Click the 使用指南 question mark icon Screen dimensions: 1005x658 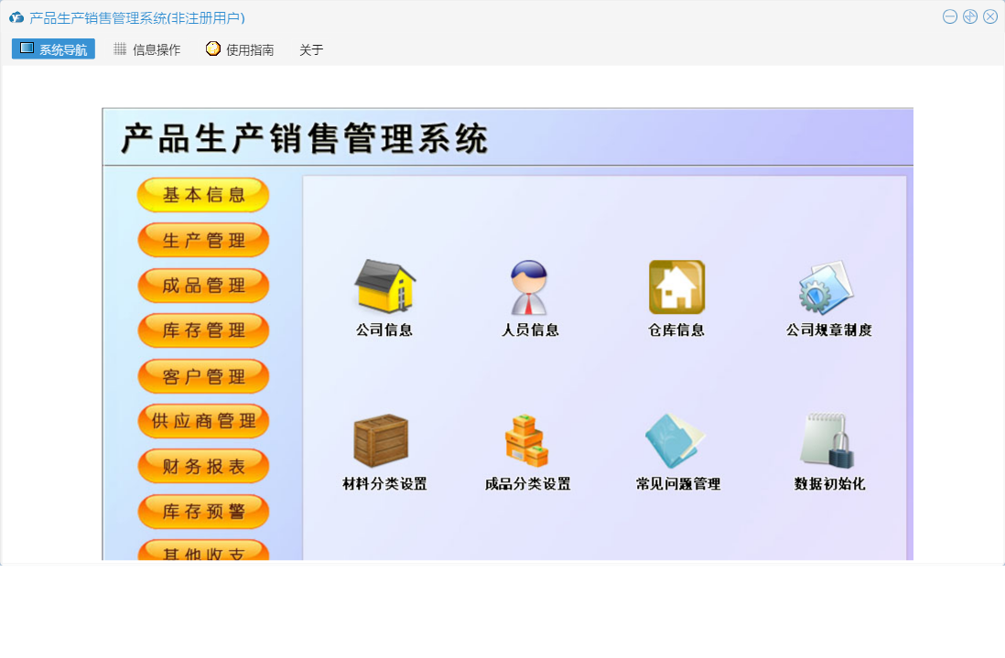212,49
